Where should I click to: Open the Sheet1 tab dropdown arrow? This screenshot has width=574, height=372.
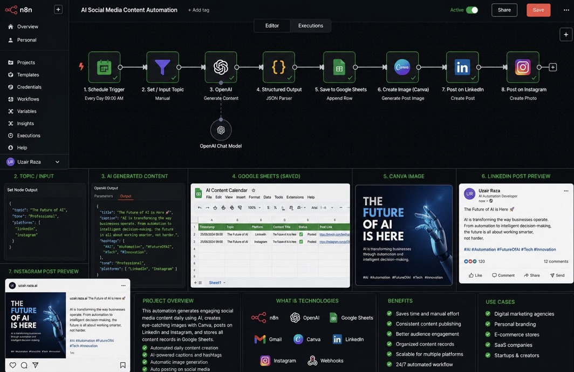(x=224, y=283)
